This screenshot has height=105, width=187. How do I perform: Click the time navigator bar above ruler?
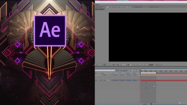(164, 70)
